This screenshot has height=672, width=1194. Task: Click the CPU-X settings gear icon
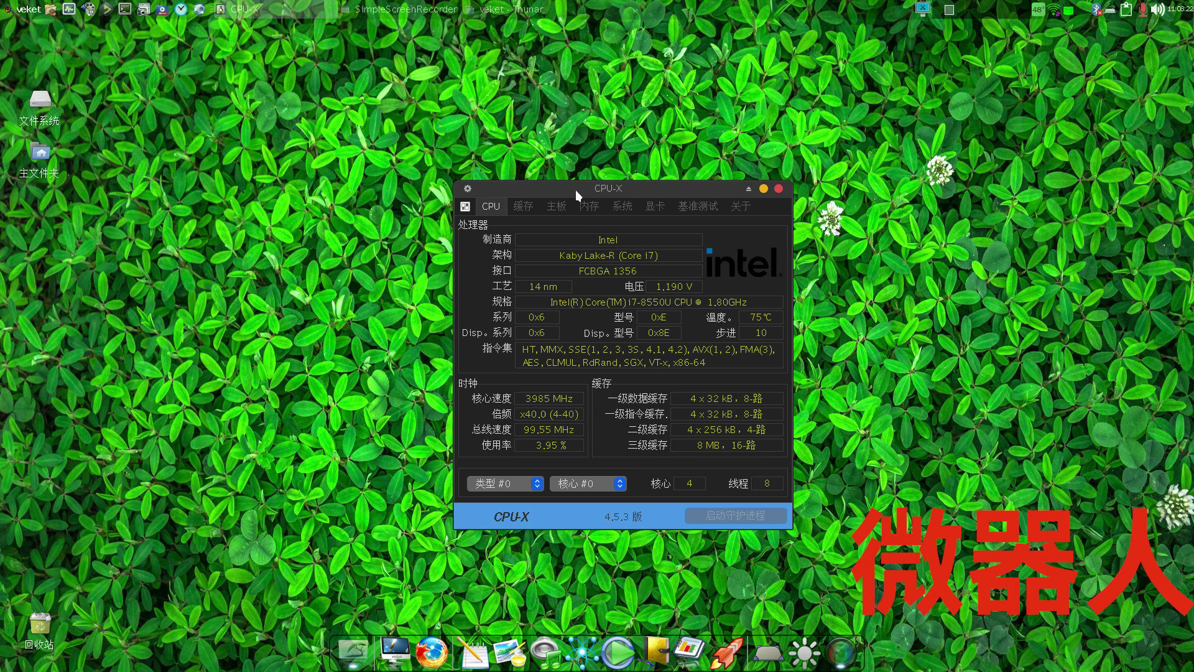(468, 188)
